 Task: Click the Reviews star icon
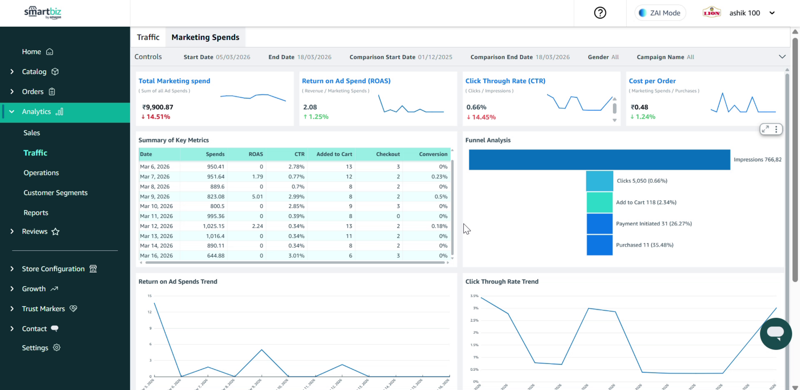(55, 232)
